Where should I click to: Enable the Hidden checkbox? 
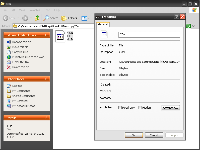click(140, 108)
